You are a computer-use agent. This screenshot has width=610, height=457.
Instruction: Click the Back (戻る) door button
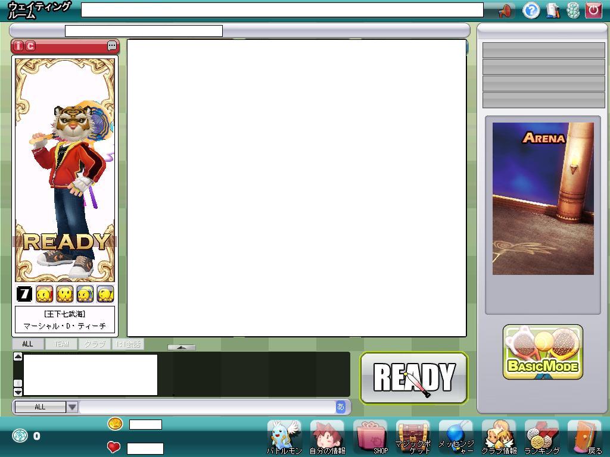tap(584, 437)
